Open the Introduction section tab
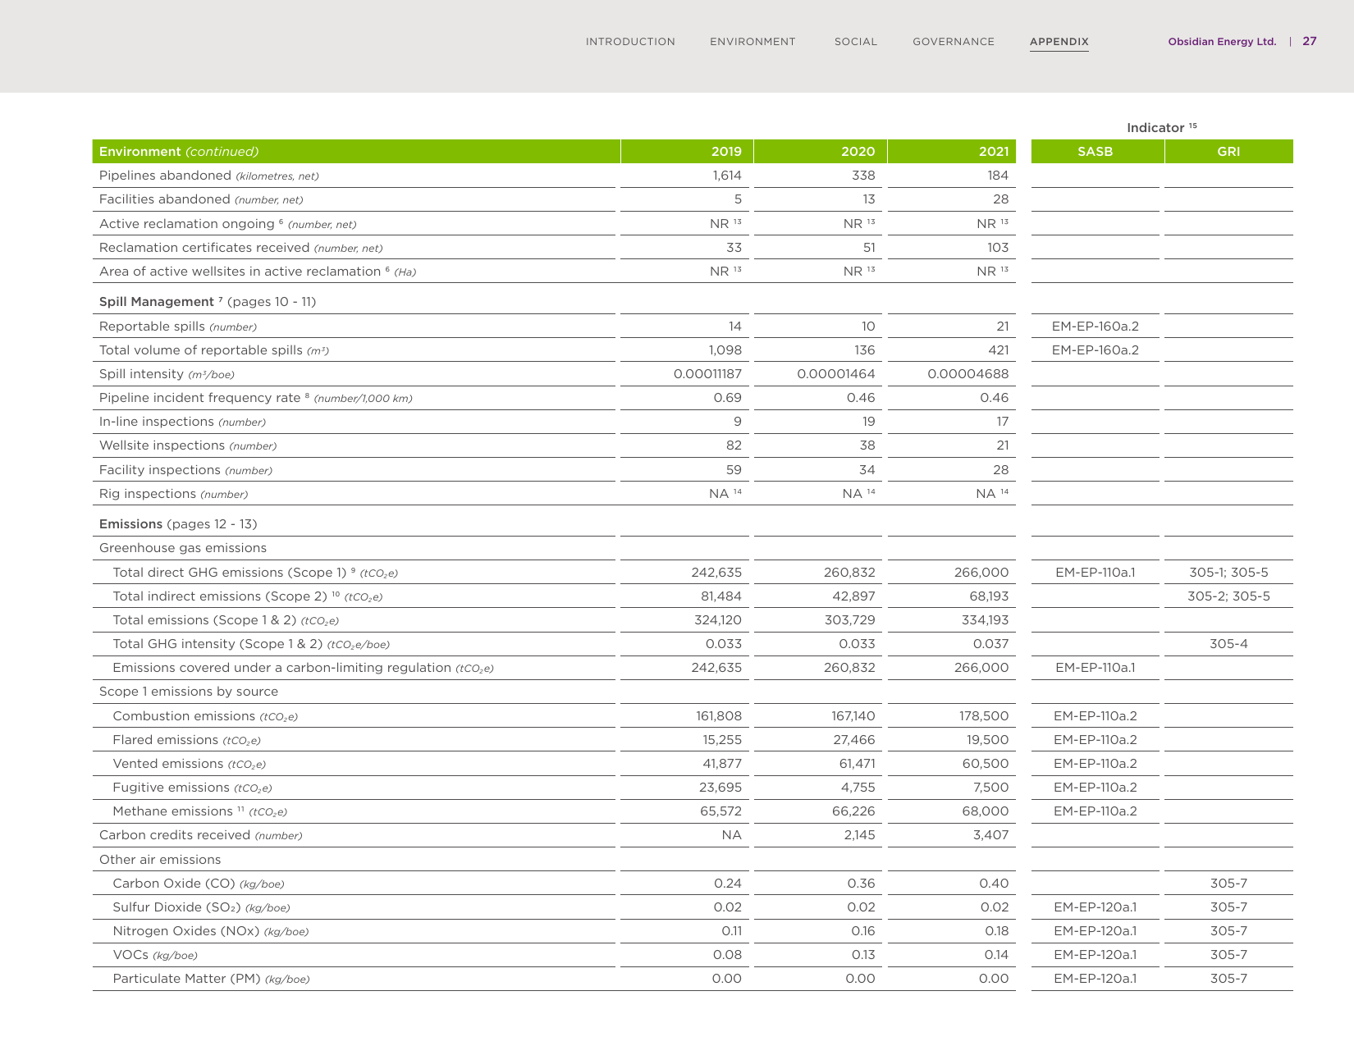Screen dimensions: 1354x1046 coord(630,42)
